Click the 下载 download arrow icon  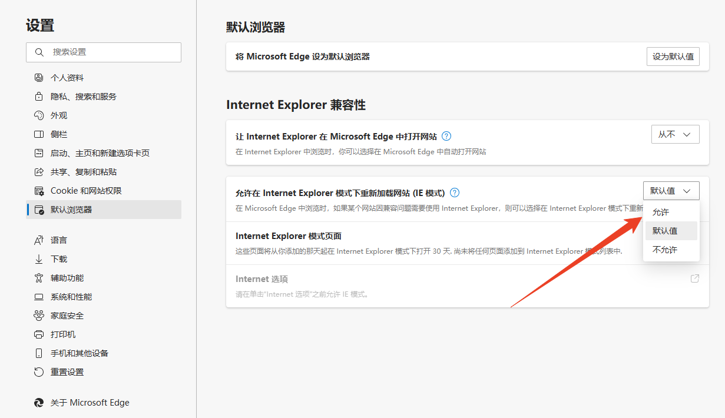coord(39,259)
